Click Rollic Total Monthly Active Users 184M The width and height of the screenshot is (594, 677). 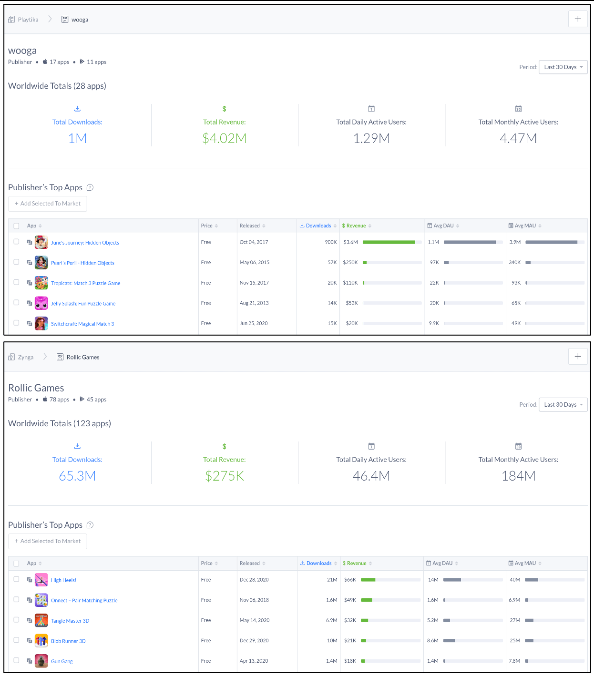tap(518, 476)
